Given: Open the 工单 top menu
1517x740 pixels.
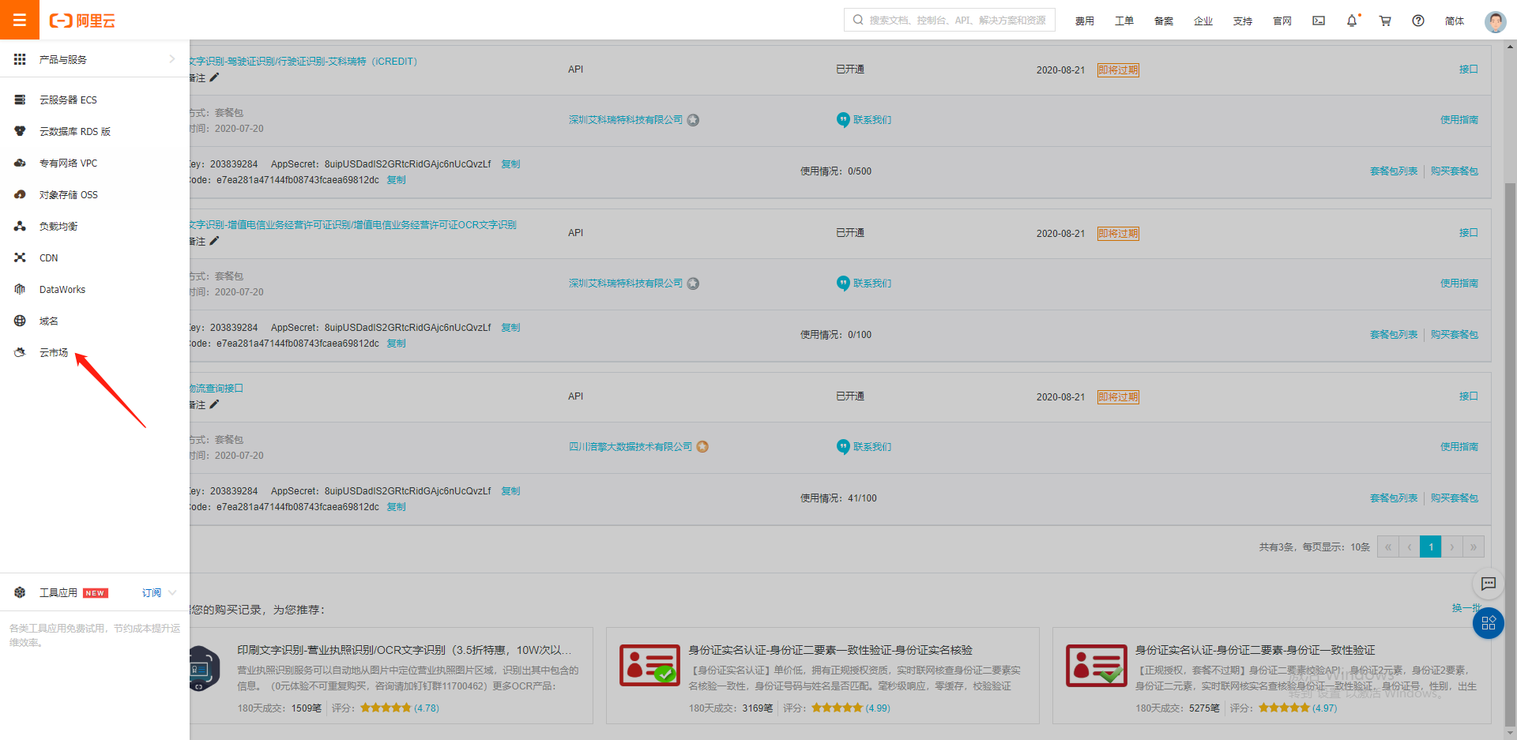Looking at the screenshot, I should [x=1124, y=21].
